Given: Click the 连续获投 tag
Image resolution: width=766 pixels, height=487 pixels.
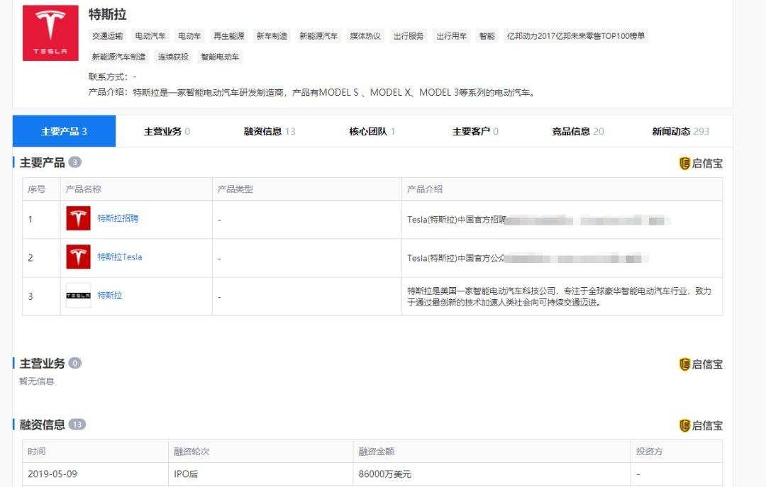Looking at the screenshot, I should pos(174,57).
